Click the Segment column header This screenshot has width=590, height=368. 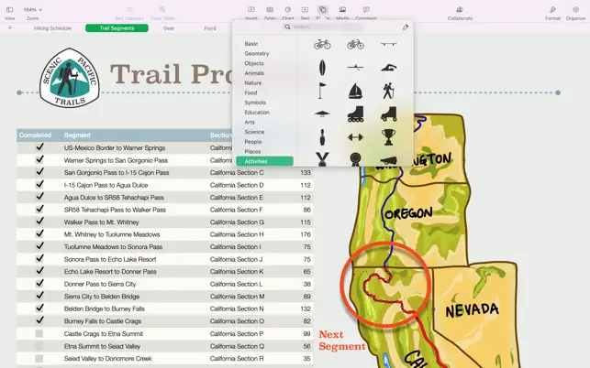coord(77,135)
